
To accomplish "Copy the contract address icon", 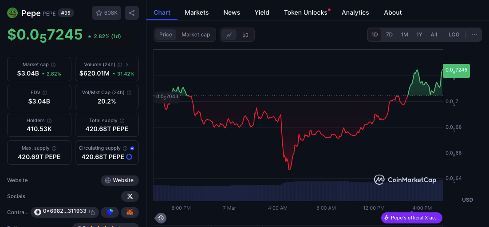I will tap(92, 212).
